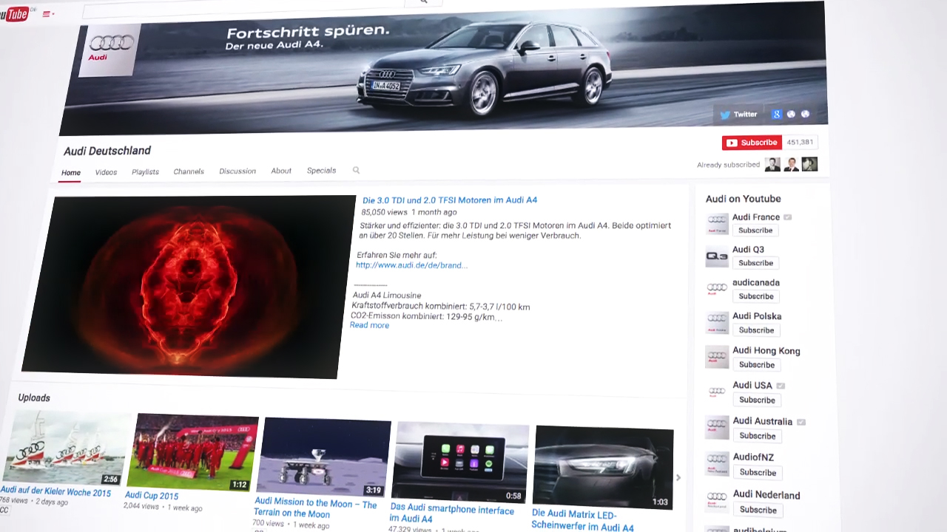Open the Playlists tab
Image resolution: width=947 pixels, height=532 pixels.
point(145,172)
